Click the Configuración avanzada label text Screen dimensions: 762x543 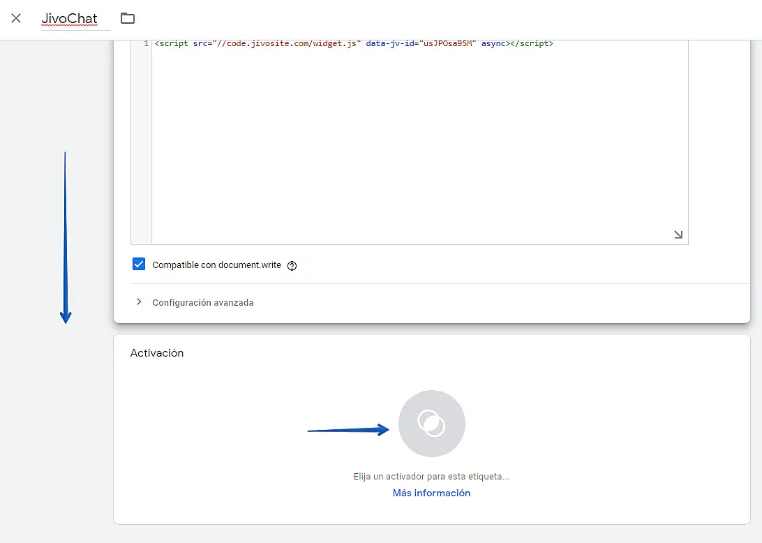point(203,303)
